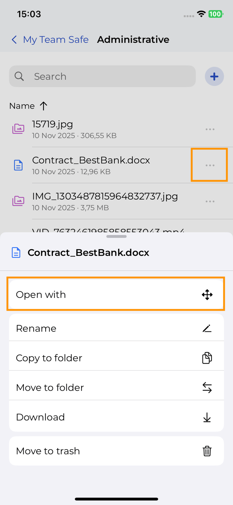Tap the bottom sheet drag handle
Image resolution: width=233 pixels, height=505 pixels.
[x=116, y=236]
